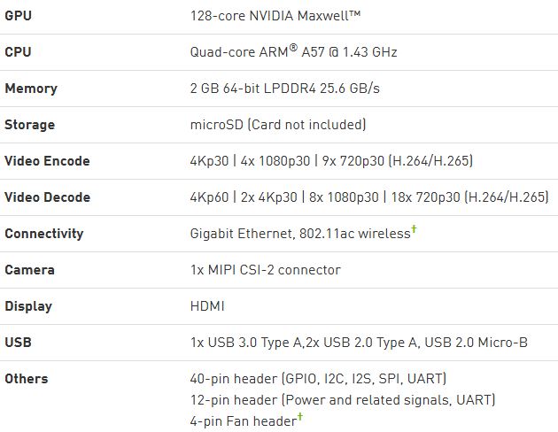The image size is (558, 432).
Task: Click the USB row label
Action: (x=18, y=342)
